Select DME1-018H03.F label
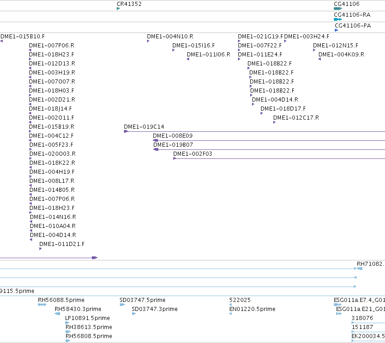The width and height of the screenshot is (385, 343). pyautogui.click(x=52, y=91)
